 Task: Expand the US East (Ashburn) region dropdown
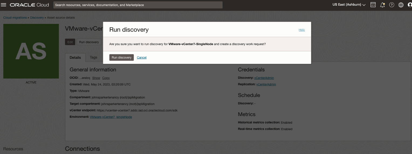coord(349,5)
